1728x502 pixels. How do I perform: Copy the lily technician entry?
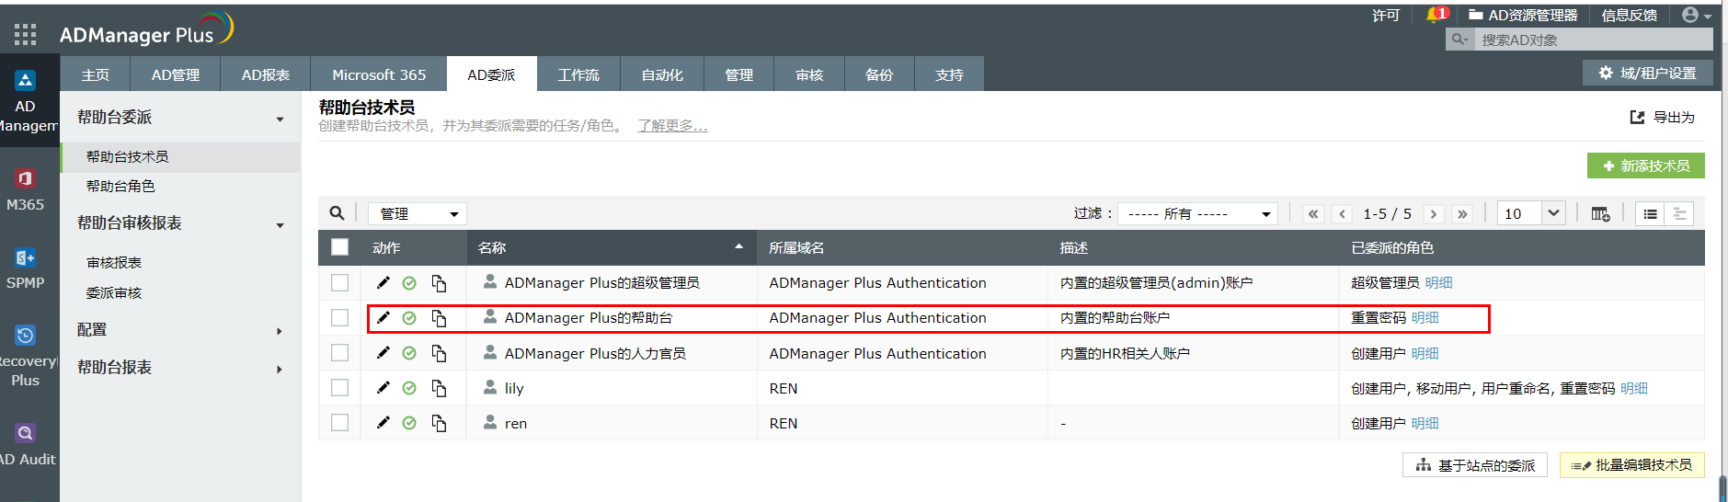click(439, 388)
